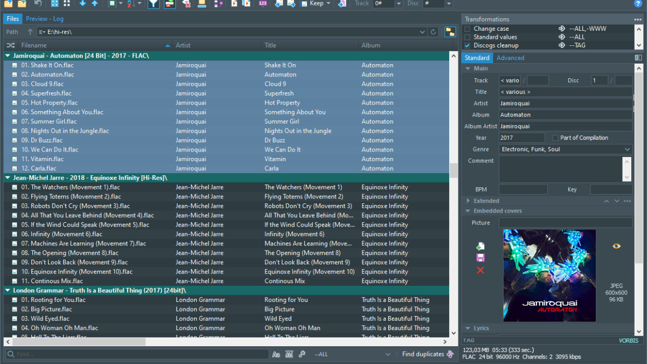Collapse the Jamiroquai - Automaton folder group
Viewport: 647px width, 364px height.
[8, 56]
